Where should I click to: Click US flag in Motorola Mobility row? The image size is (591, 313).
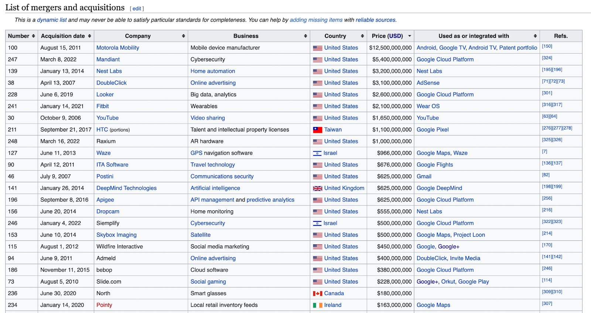click(x=318, y=48)
